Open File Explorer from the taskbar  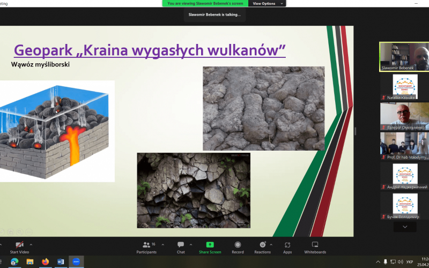pyautogui.click(x=30, y=262)
